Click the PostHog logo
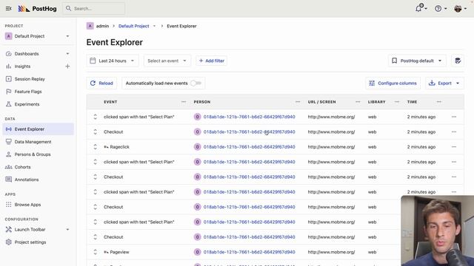This screenshot has width=474, height=266. [x=37, y=9]
